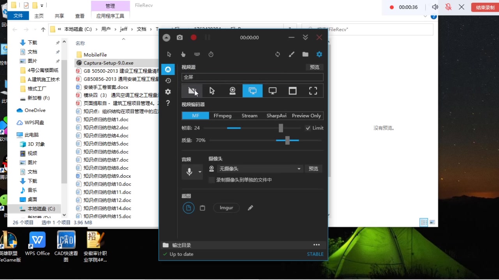The image size is (499, 280).
Task: Open the 无摄像头 webcam dropdown
Action: pyautogui.click(x=259, y=168)
